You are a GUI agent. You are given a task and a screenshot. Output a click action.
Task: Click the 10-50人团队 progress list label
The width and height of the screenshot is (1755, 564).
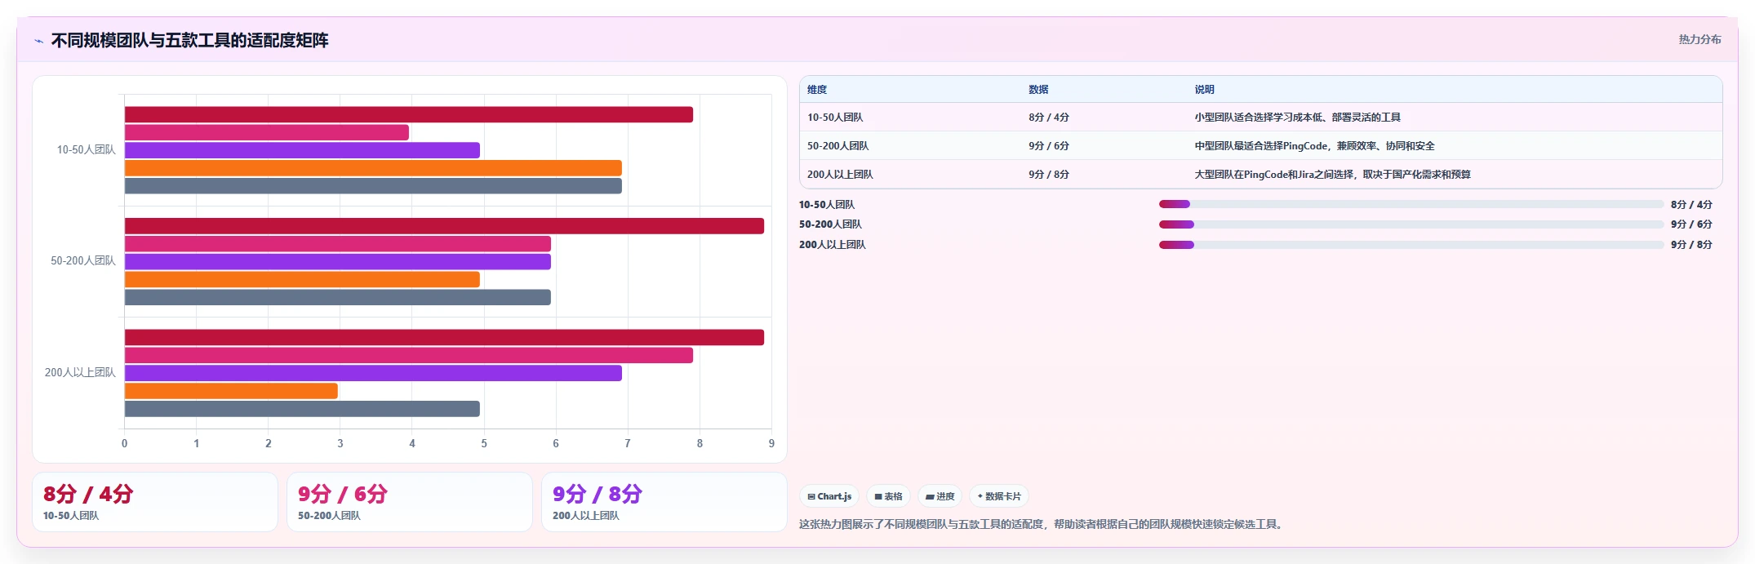pyautogui.click(x=827, y=205)
